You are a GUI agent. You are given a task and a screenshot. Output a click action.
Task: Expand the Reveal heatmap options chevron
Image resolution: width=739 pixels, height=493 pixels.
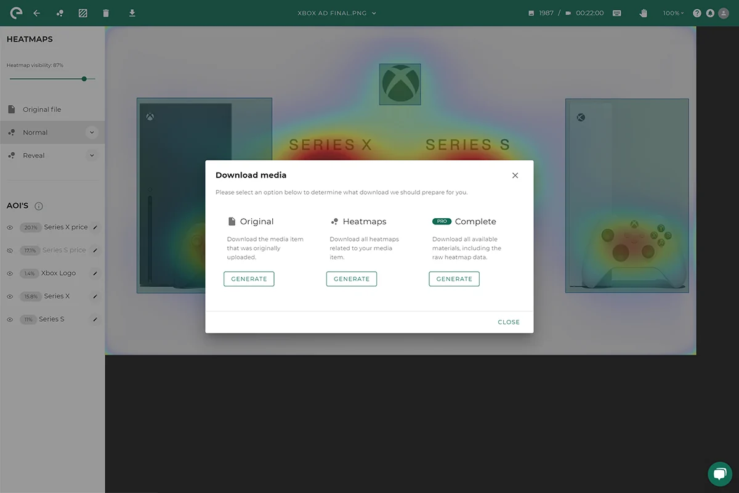click(x=92, y=155)
